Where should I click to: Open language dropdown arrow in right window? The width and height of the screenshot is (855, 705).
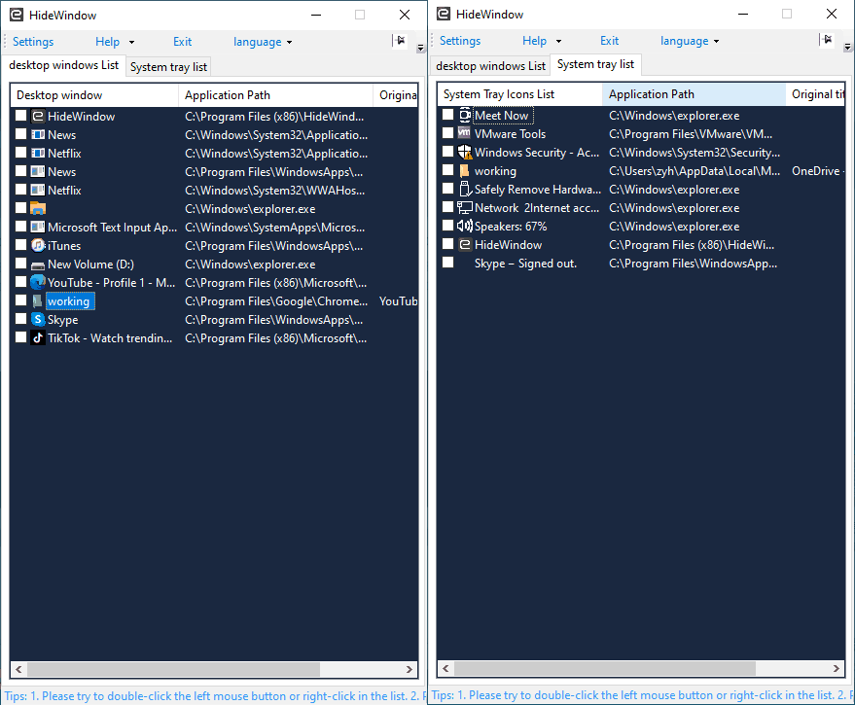tap(716, 41)
